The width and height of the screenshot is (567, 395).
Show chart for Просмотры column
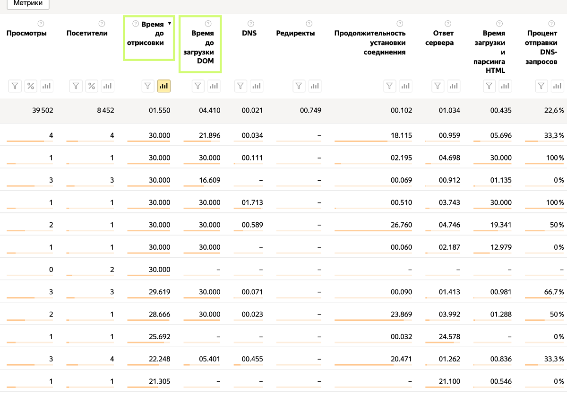(46, 86)
